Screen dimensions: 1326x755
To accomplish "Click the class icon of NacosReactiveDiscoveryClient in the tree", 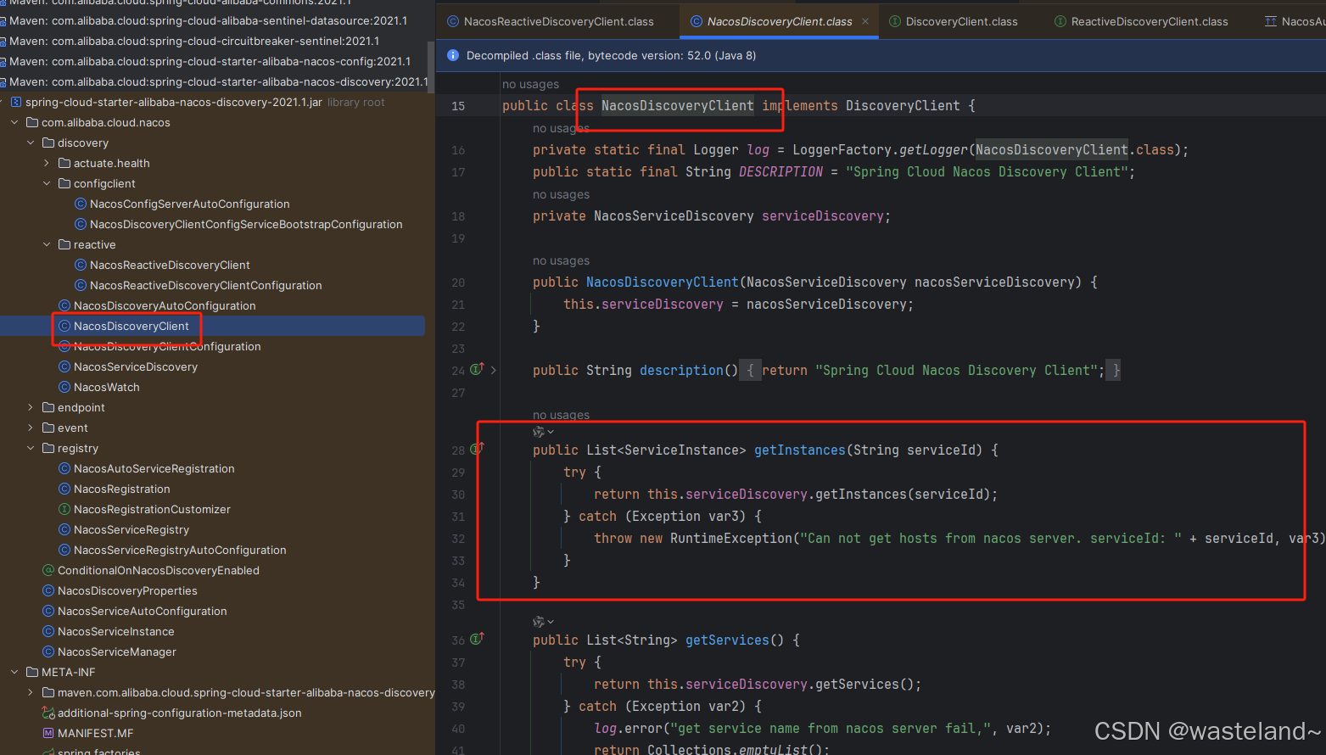I will click(81, 265).
